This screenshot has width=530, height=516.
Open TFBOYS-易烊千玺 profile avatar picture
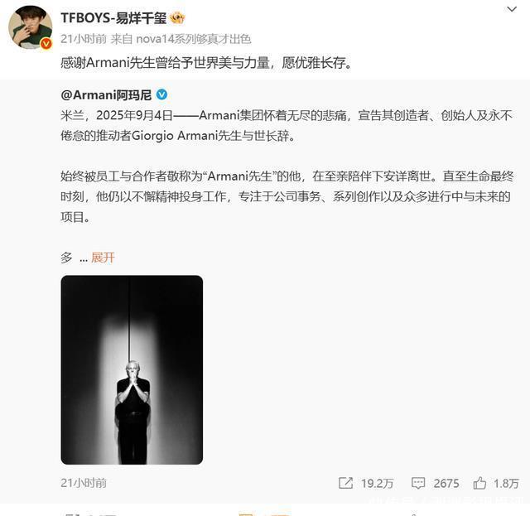31,27
